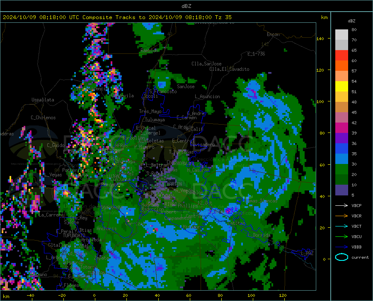Select the red 60-65 dBZ color swatch

(342, 55)
